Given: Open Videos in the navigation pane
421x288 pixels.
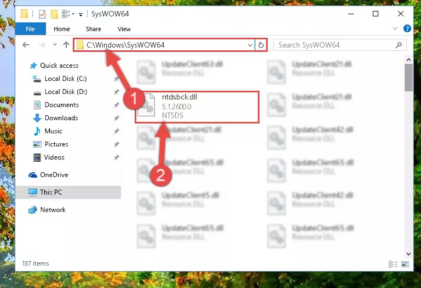Looking at the screenshot, I should pyautogui.click(x=49, y=157).
